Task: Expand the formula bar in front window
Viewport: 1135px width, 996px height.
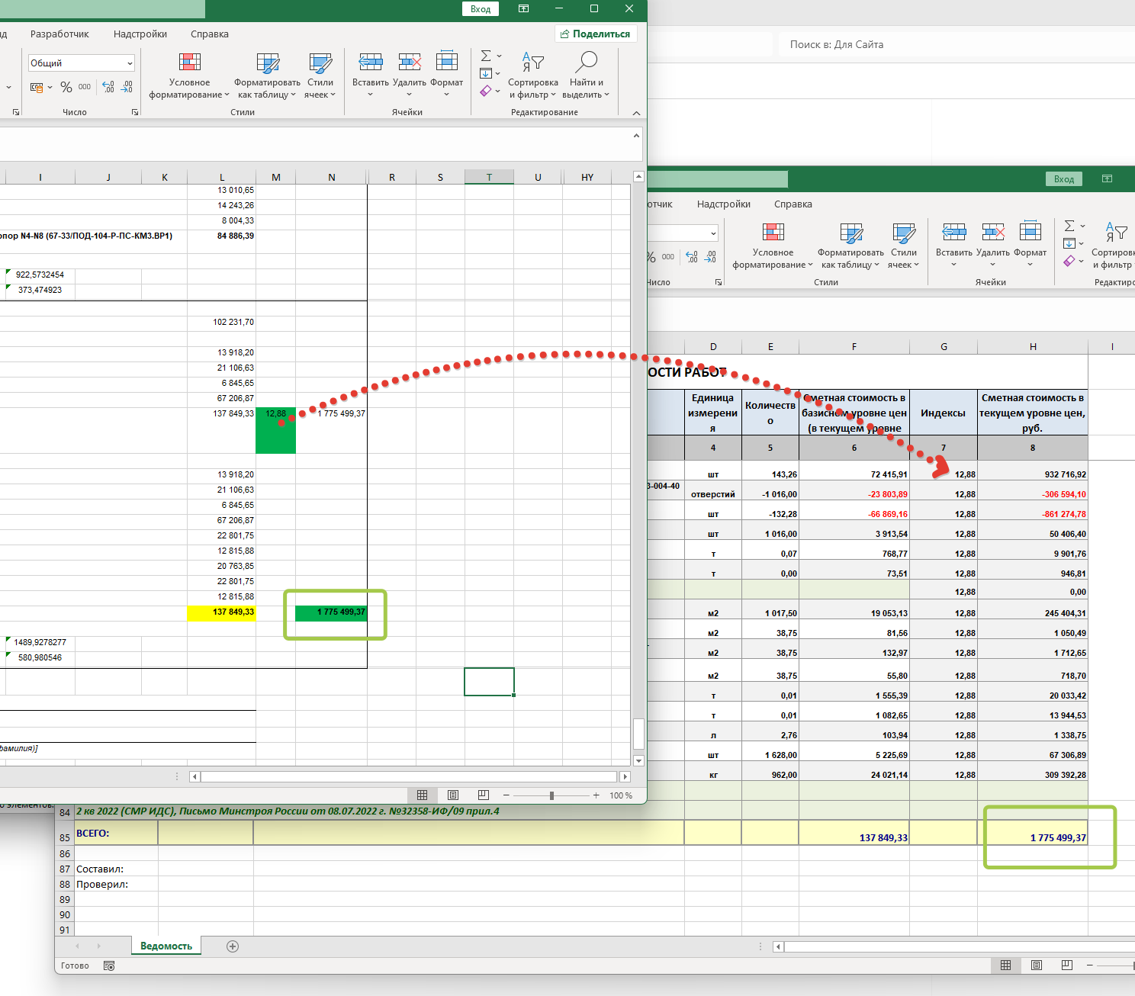Action: click(636, 136)
